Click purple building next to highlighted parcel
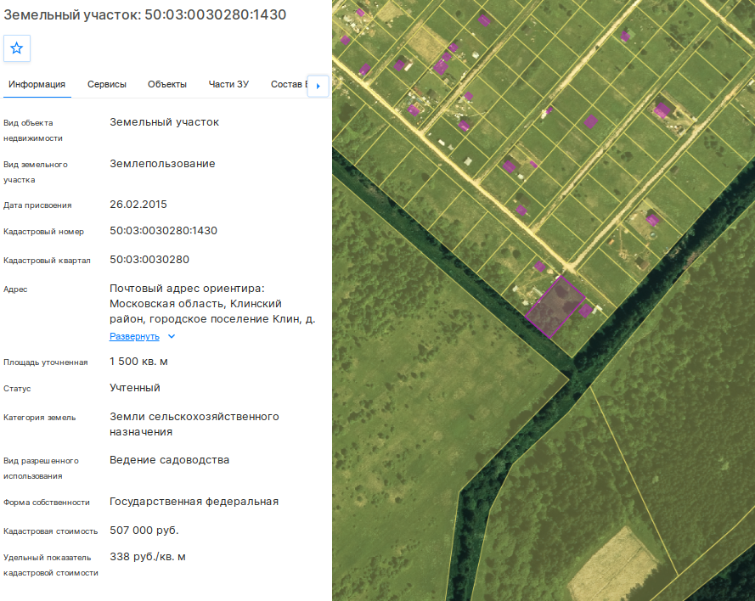 pyautogui.click(x=585, y=311)
